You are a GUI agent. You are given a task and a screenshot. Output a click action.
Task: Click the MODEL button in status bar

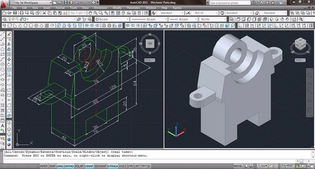click(x=238, y=166)
